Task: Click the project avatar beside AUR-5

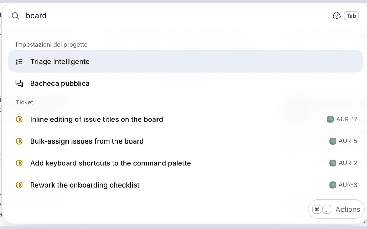Action: pos(333,141)
